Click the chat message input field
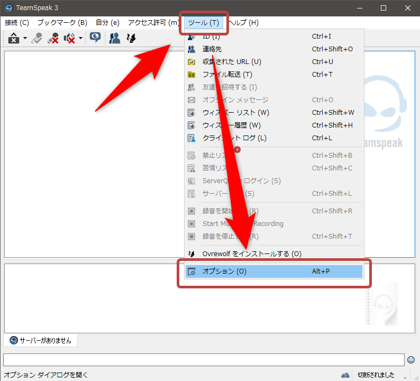Screen dimensions: 420x381 click(x=204, y=360)
